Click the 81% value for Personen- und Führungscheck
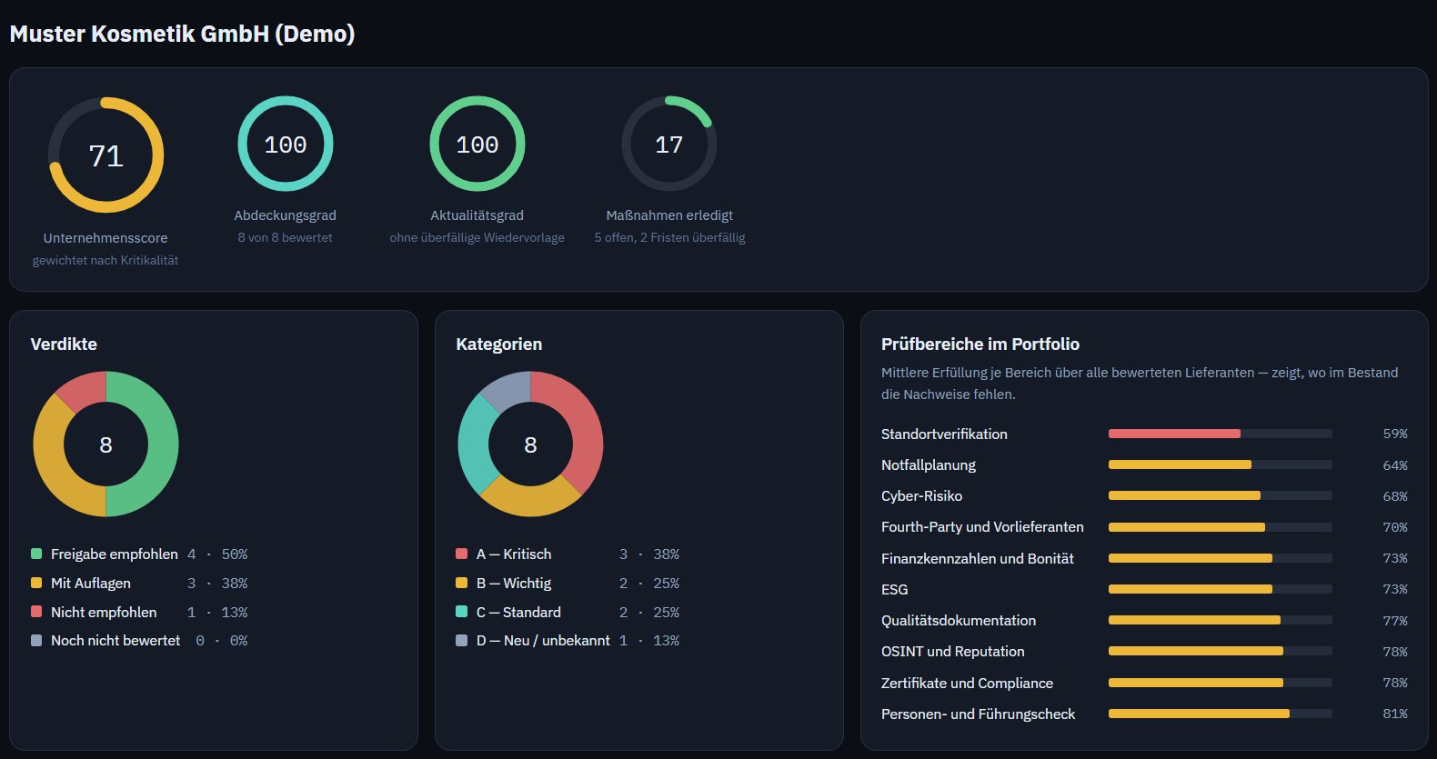1437x759 pixels. coord(1395,714)
